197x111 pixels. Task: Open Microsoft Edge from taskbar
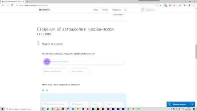tap(48, 109)
